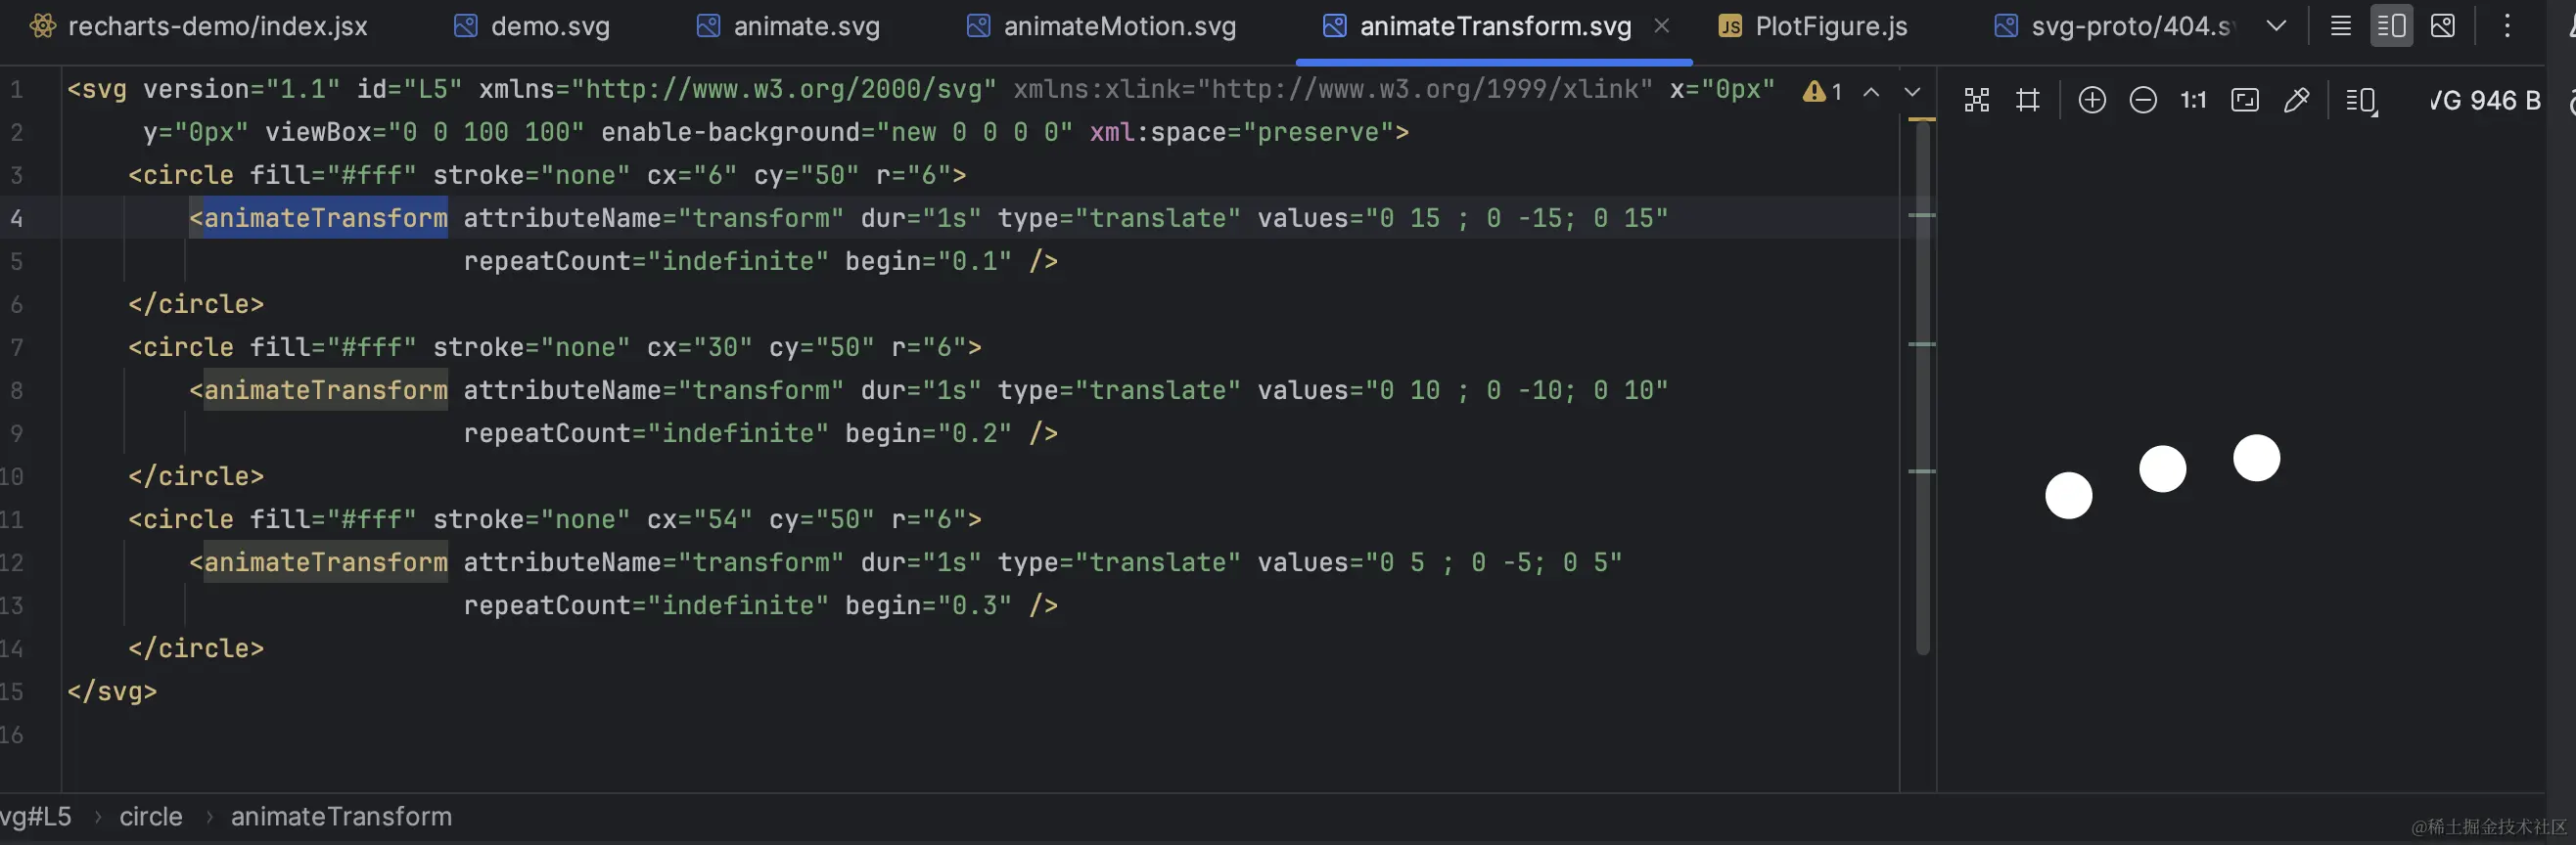Switch to recharts-demo/index.jsx tab
The width and height of the screenshot is (2576, 845).
pyautogui.click(x=198, y=27)
